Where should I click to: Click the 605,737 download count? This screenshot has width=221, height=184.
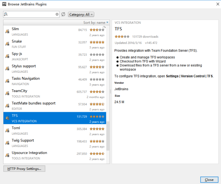82,92
